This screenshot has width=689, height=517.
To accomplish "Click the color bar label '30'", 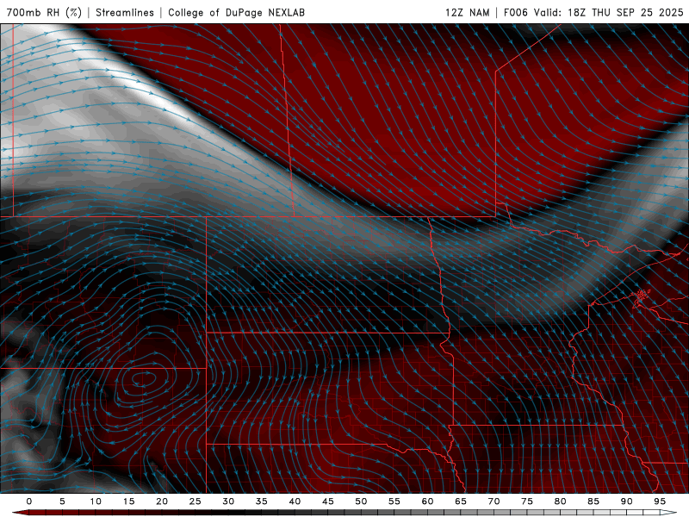I will point(228,501).
